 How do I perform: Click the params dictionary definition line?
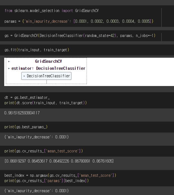[x=79, y=21]
